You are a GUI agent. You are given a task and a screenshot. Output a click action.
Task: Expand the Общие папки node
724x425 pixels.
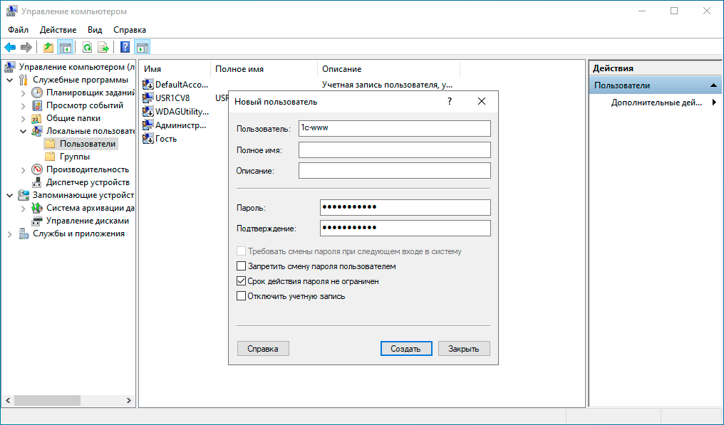click(23, 119)
